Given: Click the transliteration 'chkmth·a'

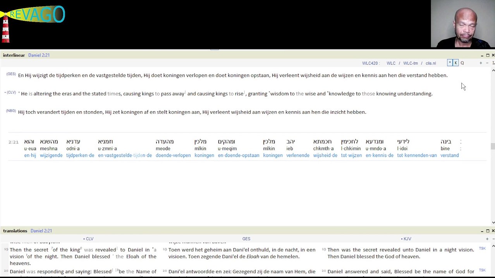Looking at the screenshot, I should coord(323,149).
